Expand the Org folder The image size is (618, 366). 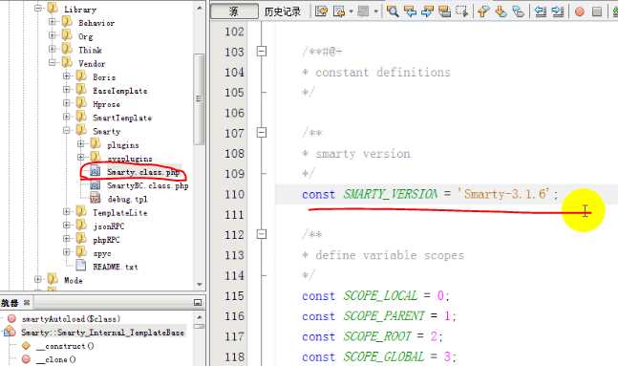coord(52,35)
